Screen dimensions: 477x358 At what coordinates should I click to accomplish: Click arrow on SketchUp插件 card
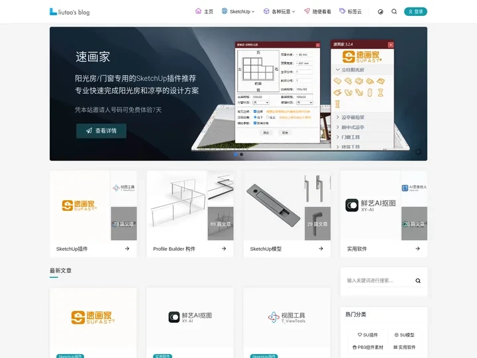click(127, 249)
